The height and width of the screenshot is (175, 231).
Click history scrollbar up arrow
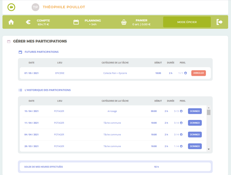point(208,108)
